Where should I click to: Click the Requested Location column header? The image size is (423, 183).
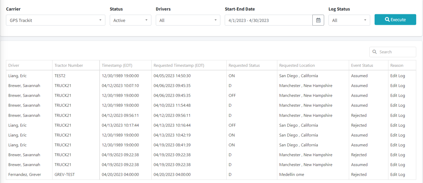click(313, 65)
